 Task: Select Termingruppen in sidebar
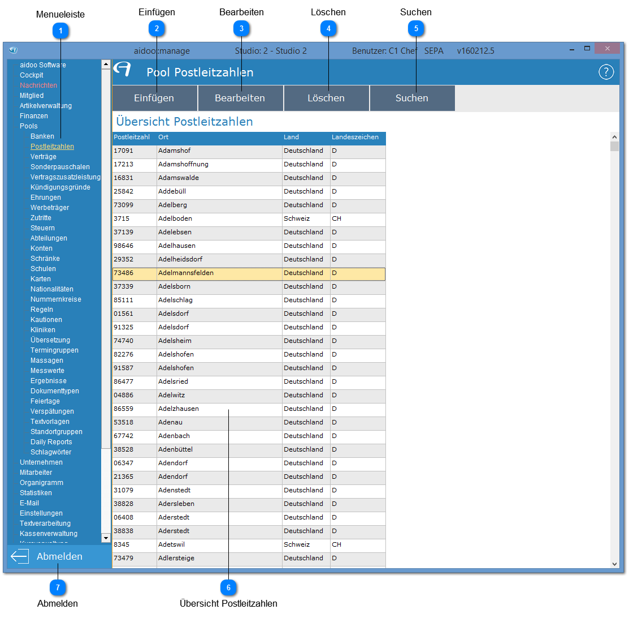pyautogui.click(x=55, y=350)
